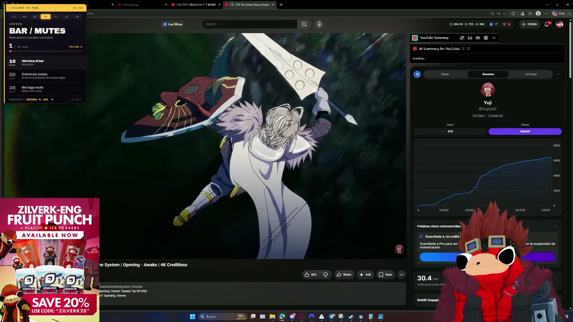
Task: Collapse the YouTube Summary panel chevron
Action: coord(494,38)
